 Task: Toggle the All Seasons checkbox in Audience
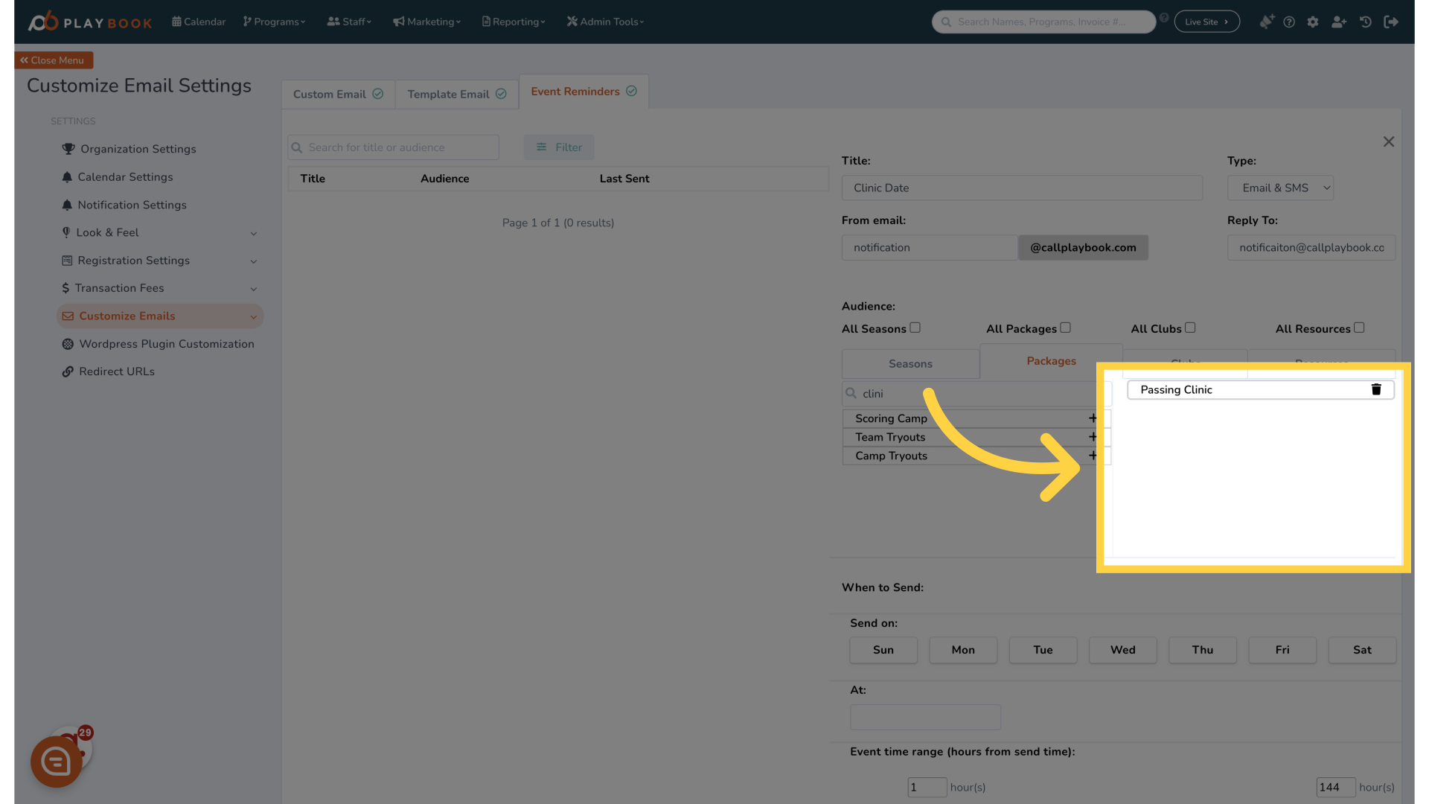[x=915, y=328]
